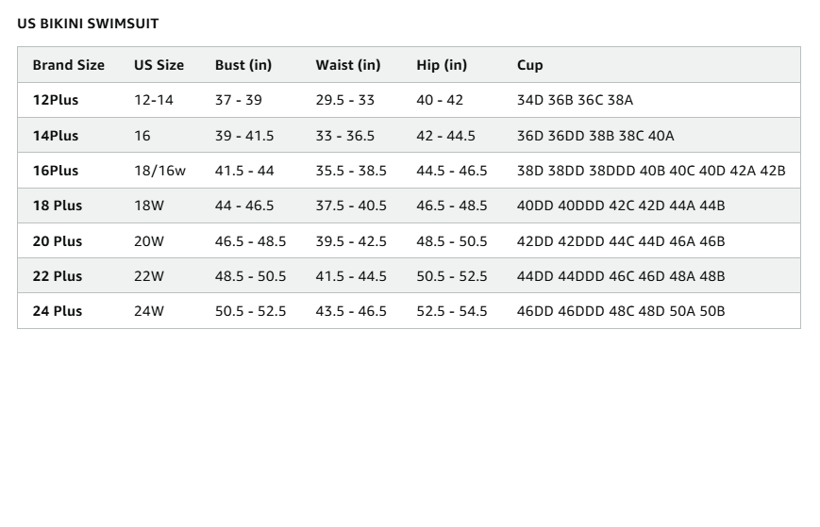Select the 12Plus brand size row
820x527 pixels.
409,100
